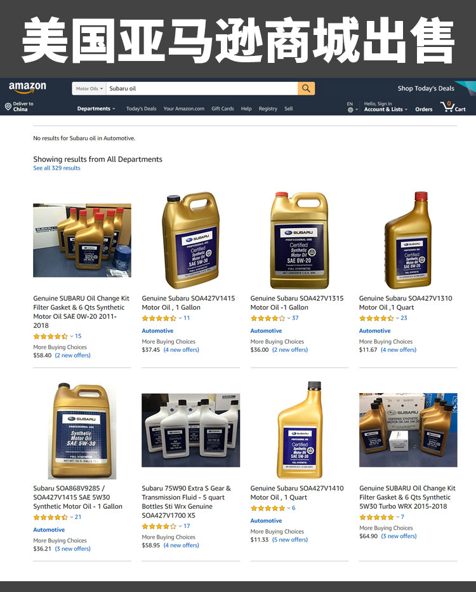Open the SOA427V1310 1 Quart bottle image
This screenshot has width=476, height=592.
click(x=408, y=241)
